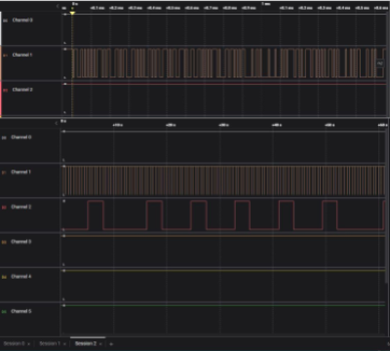
Task: Switch to the Session 1 tab
Action: (50, 343)
